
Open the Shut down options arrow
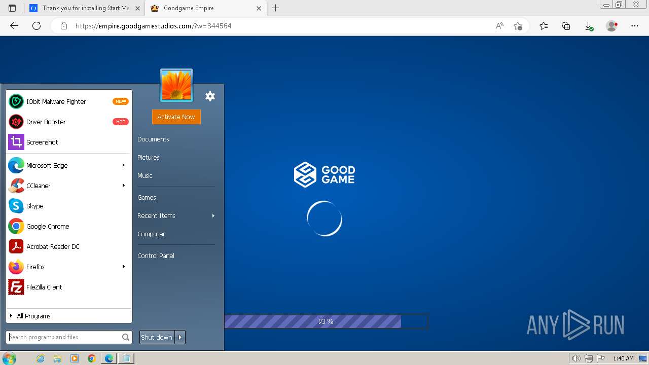[180, 337]
